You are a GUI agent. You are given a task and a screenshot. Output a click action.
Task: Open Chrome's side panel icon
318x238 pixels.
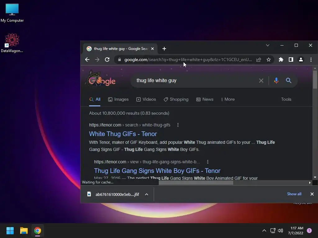(291, 59)
